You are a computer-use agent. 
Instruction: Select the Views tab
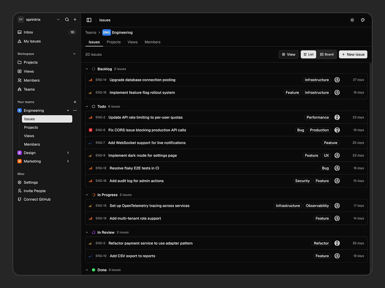click(132, 42)
